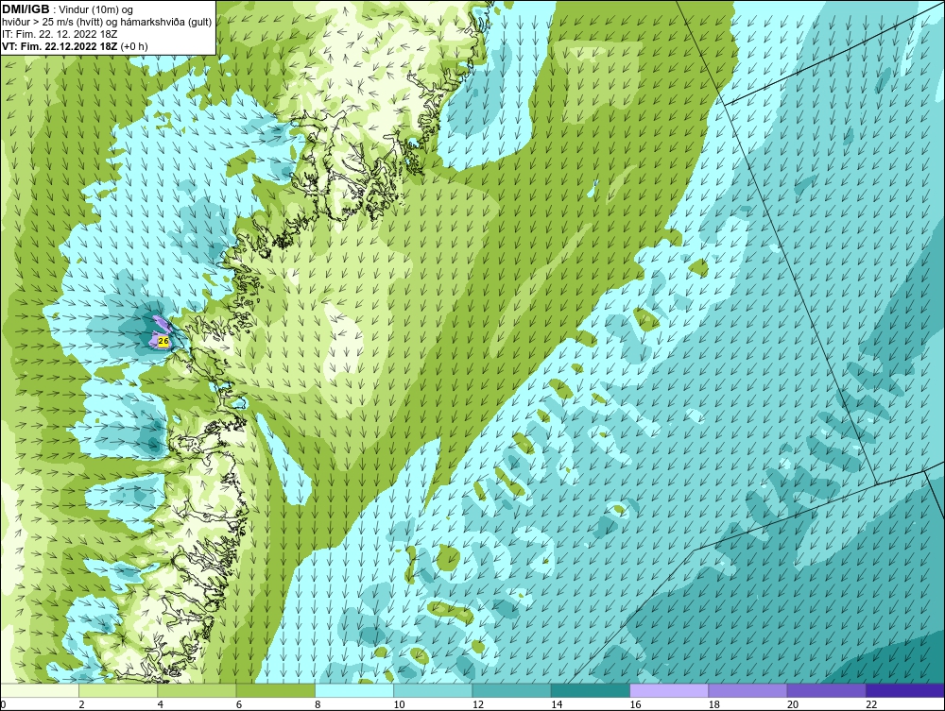The width and height of the screenshot is (945, 711).
Task: Click the 12–14 m/s teal legend swatch
Action: click(511, 690)
